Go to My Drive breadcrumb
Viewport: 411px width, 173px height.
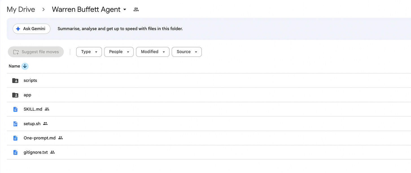click(x=21, y=9)
